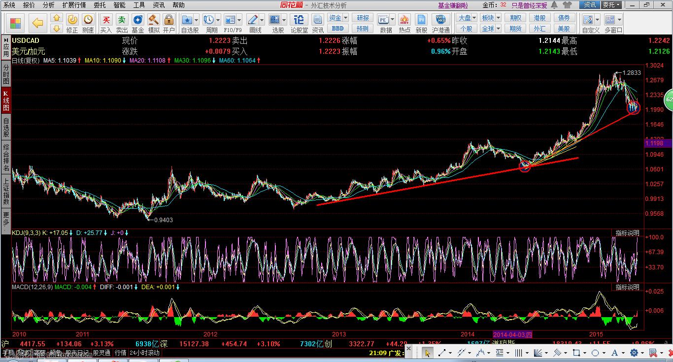Click the up arrow page icon
Screen dimensions: 673x362
point(56,18)
